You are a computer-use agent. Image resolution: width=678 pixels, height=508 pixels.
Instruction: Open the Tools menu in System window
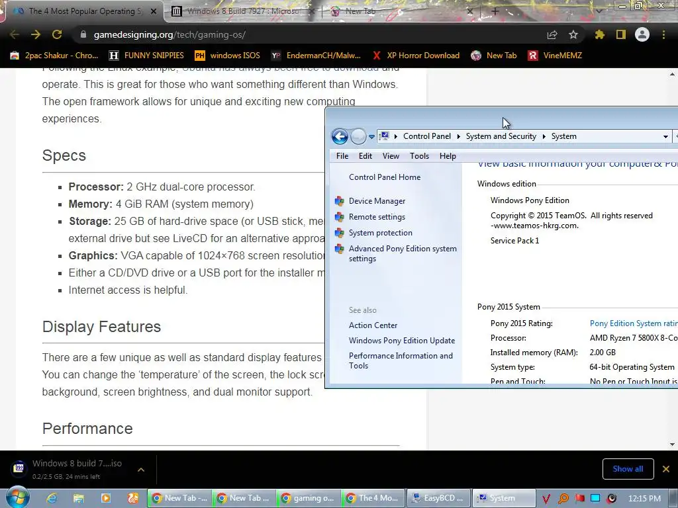point(419,156)
